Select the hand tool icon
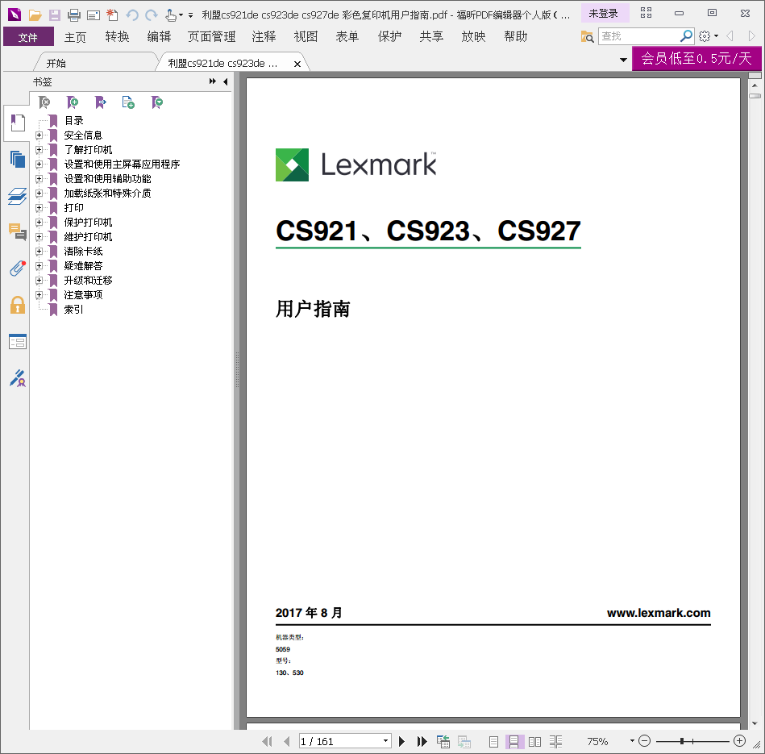 (171, 15)
